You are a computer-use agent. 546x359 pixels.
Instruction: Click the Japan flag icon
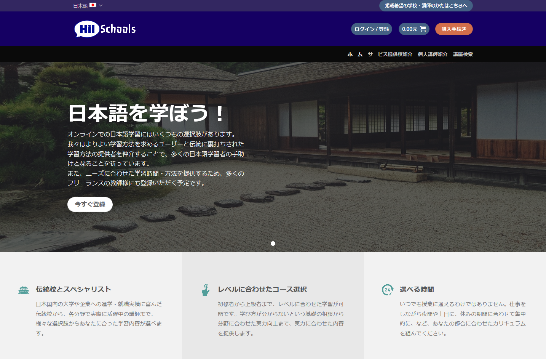(93, 5)
